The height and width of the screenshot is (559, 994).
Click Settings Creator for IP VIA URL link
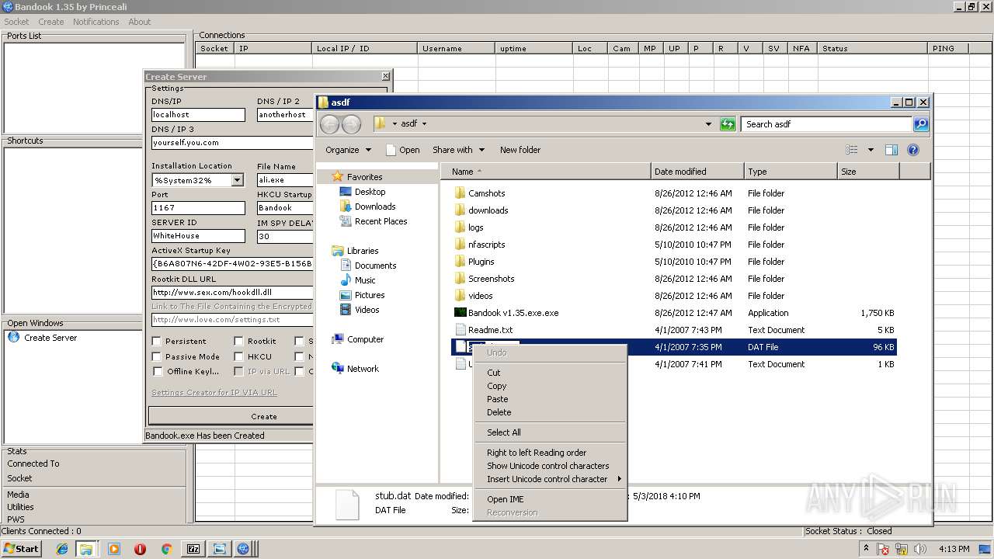click(214, 393)
